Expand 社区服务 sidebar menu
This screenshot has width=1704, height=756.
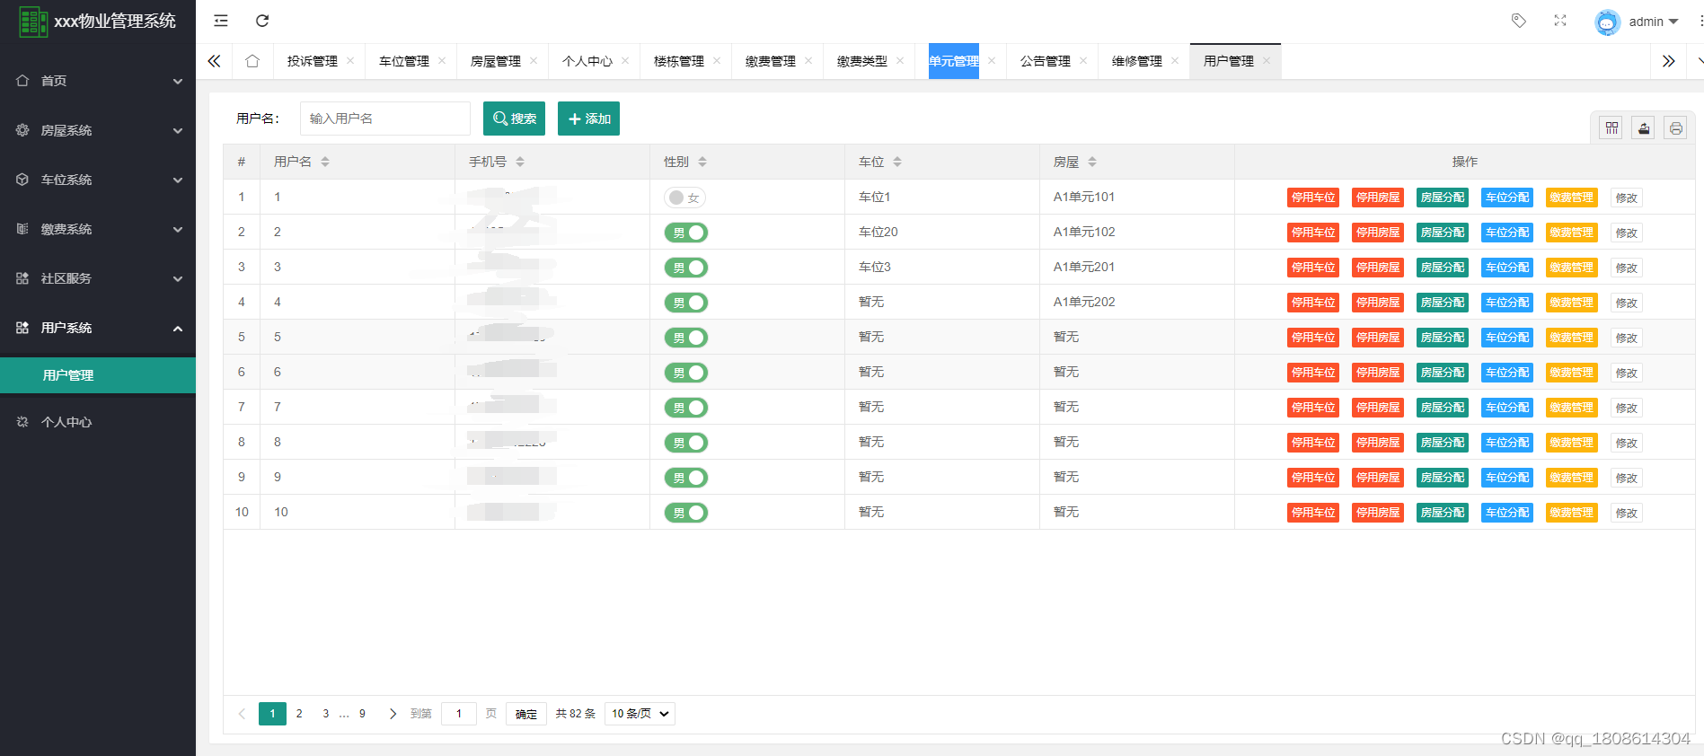pyautogui.click(x=98, y=278)
